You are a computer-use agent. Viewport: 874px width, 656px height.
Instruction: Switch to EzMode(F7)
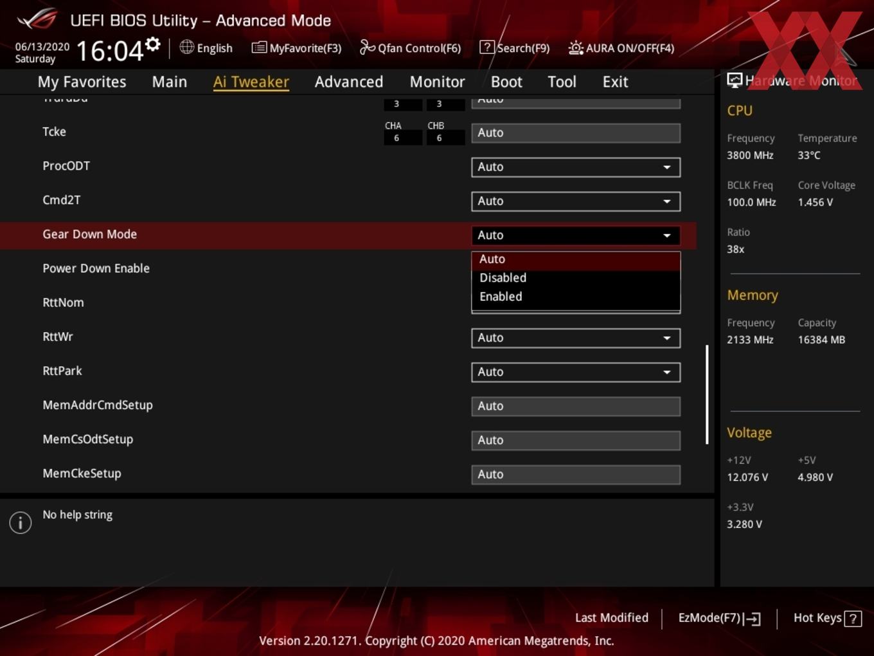pyautogui.click(x=719, y=617)
